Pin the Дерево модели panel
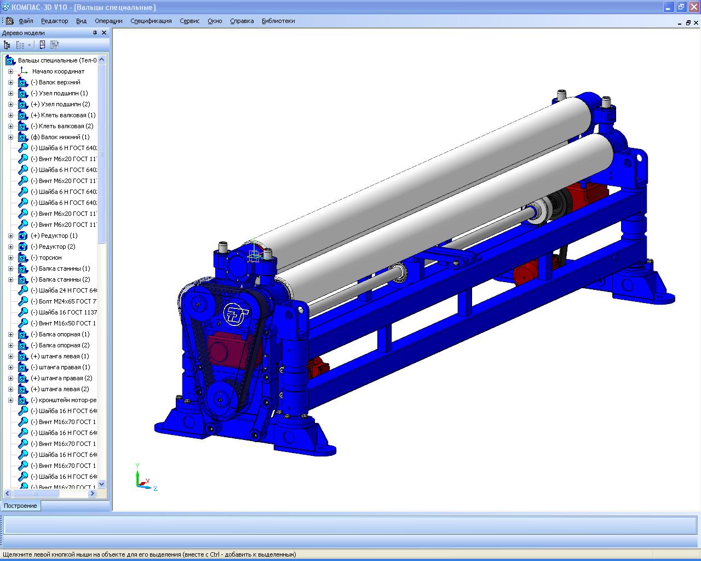Viewport: 701px width, 561px height. (95, 33)
